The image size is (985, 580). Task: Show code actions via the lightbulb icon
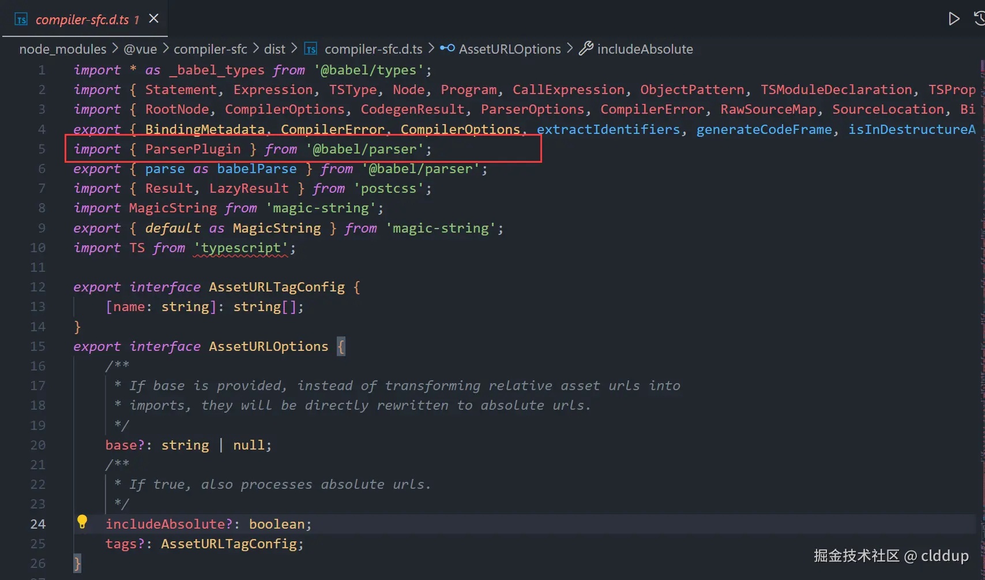[82, 522]
